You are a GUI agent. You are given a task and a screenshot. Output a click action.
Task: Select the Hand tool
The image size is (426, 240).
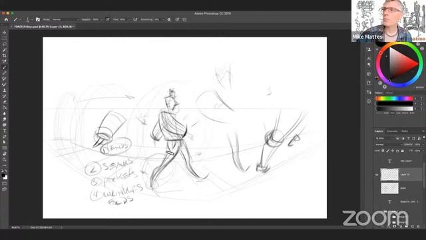coord(5,154)
